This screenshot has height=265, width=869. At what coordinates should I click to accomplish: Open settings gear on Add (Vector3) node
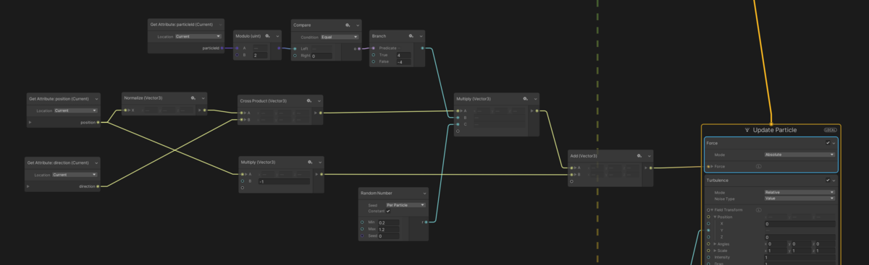tap(639, 155)
